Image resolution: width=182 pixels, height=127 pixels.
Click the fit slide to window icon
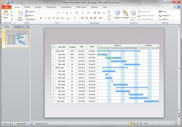pos(176,124)
